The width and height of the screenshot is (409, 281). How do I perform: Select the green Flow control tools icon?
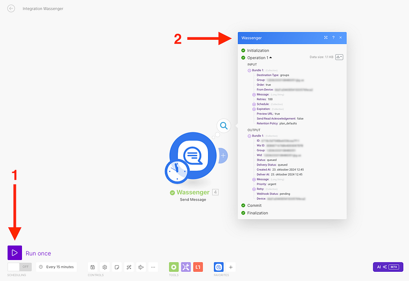click(x=174, y=267)
